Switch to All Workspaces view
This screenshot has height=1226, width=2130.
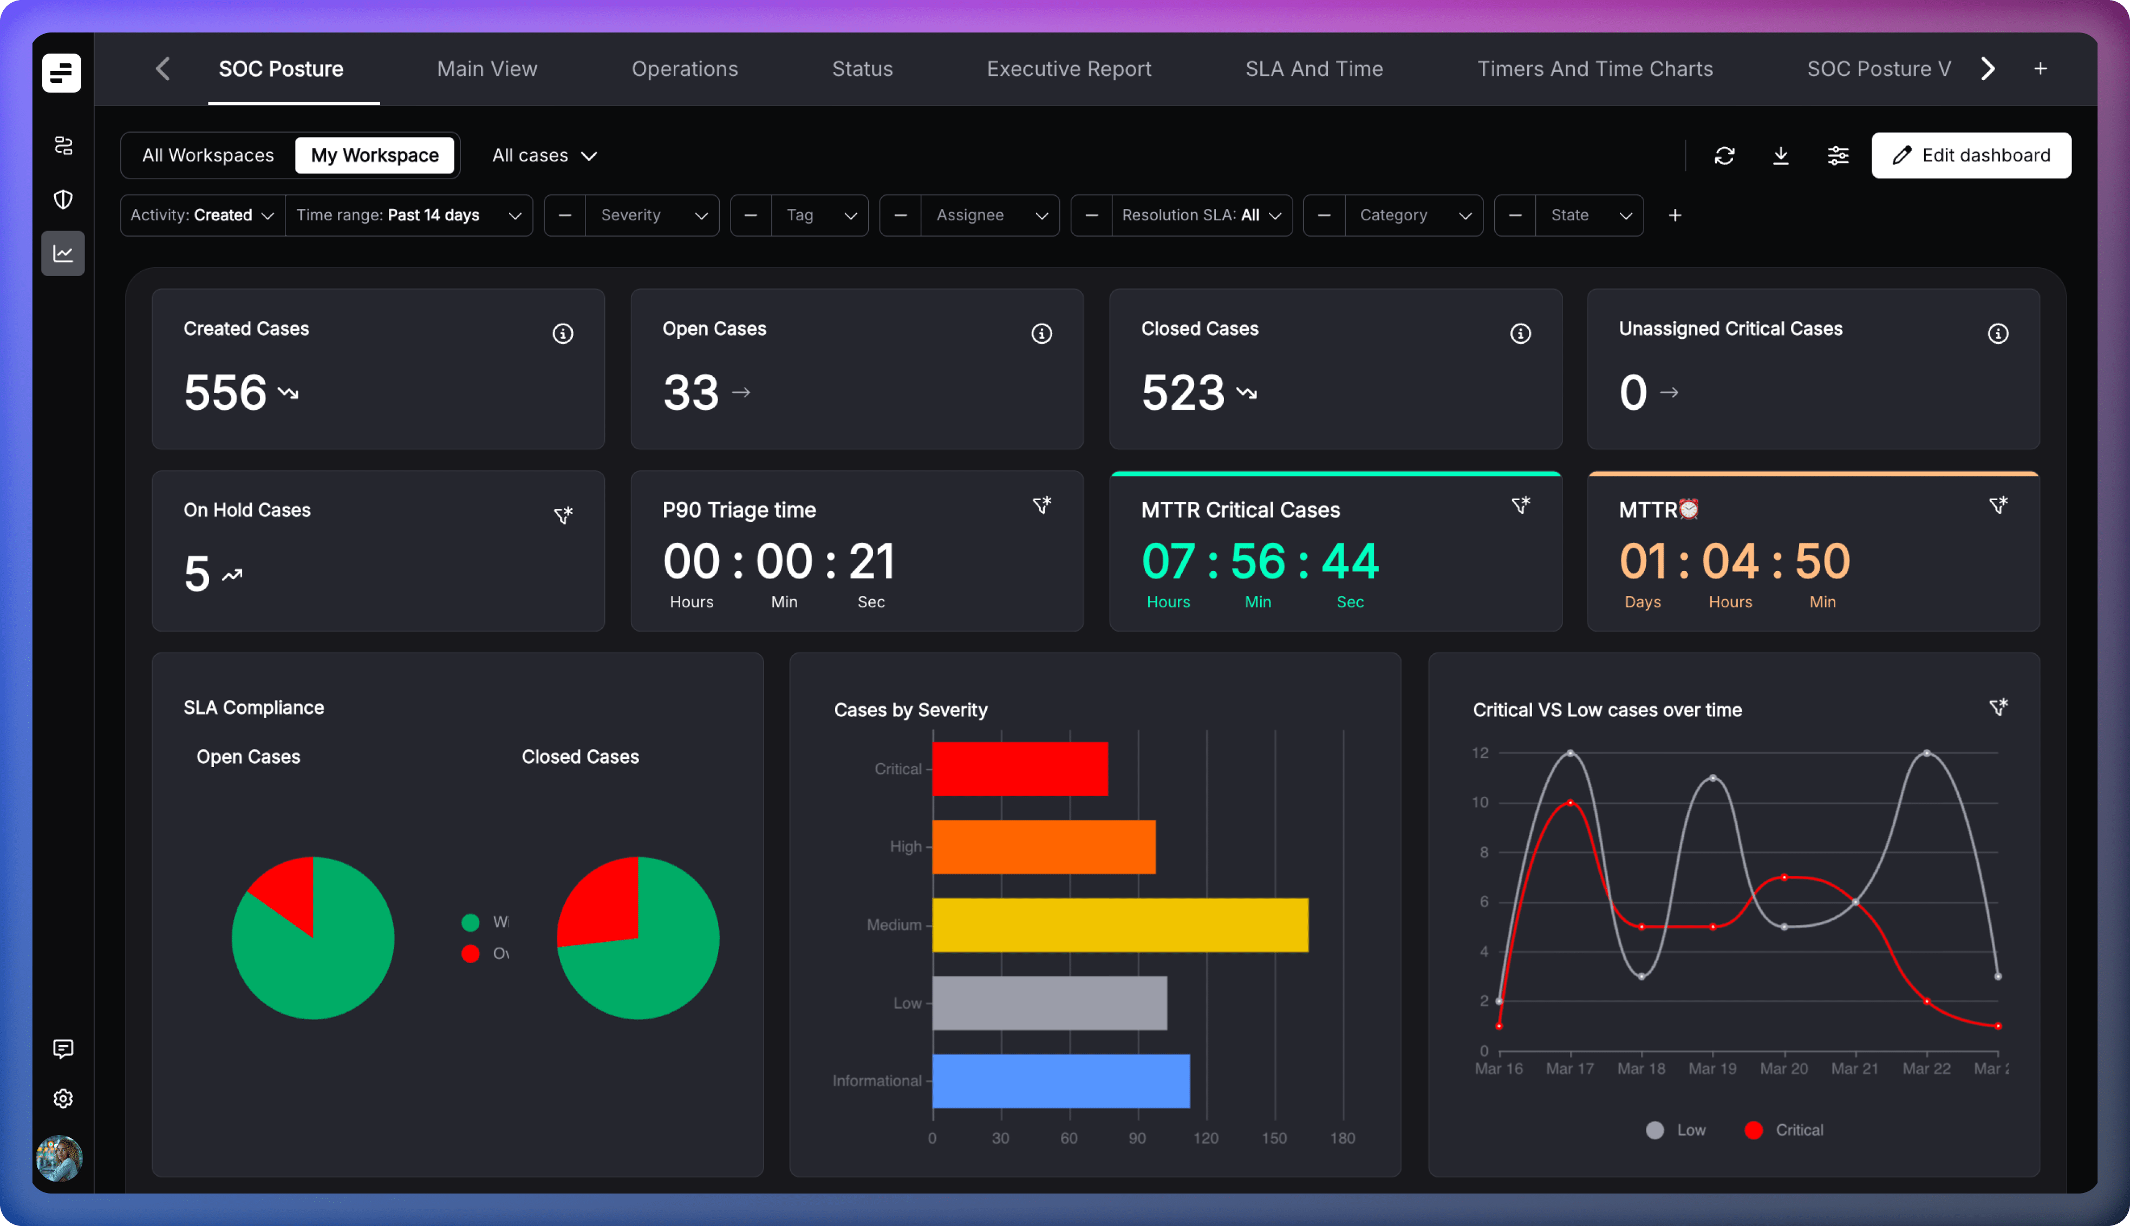[208, 156]
